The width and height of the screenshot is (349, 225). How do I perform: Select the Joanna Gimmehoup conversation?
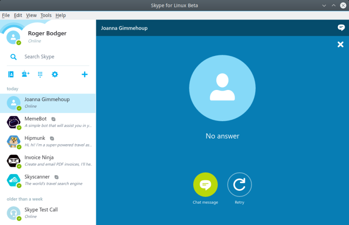click(x=48, y=103)
